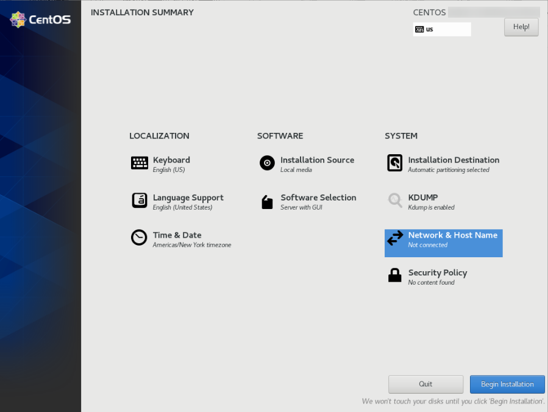Click the SOFTWARE section heading
The width and height of the screenshot is (548, 412).
(x=280, y=136)
